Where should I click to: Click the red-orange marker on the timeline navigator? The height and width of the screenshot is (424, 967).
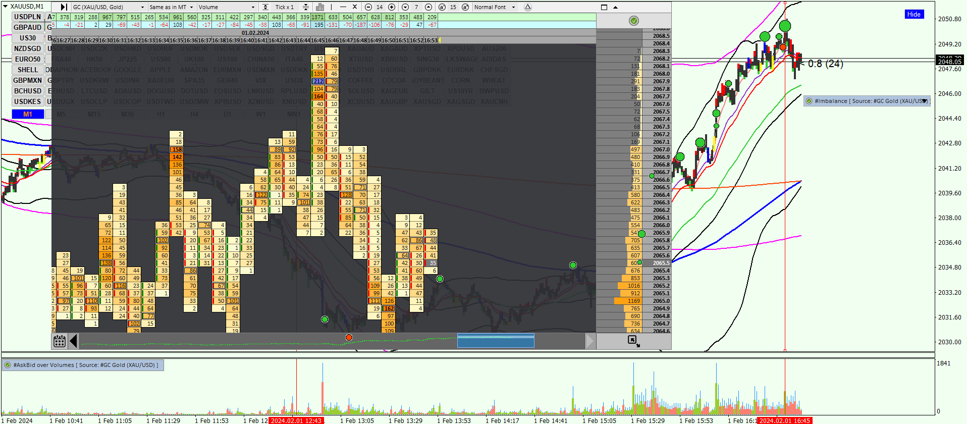pyautogui.click(x=349, y=337)
